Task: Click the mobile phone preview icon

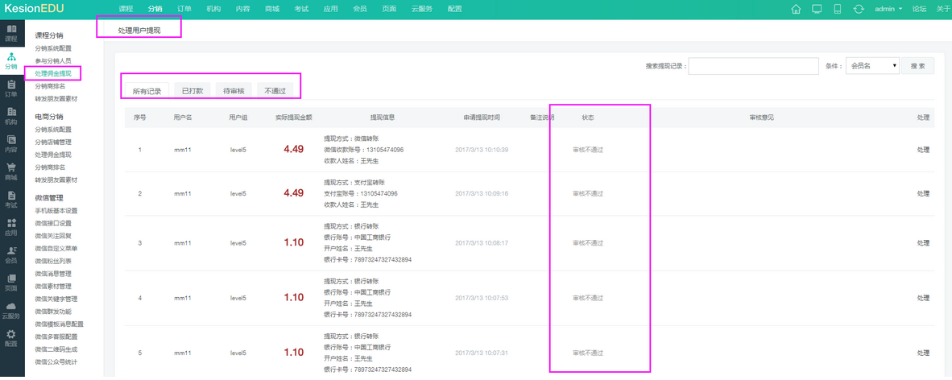Action: 838,9
